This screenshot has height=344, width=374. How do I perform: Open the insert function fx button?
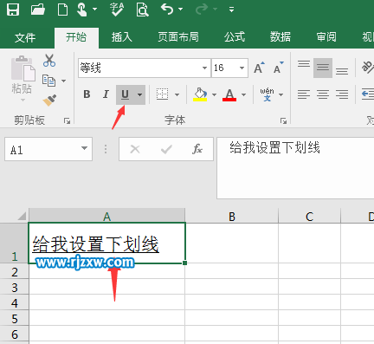[197, 149]
